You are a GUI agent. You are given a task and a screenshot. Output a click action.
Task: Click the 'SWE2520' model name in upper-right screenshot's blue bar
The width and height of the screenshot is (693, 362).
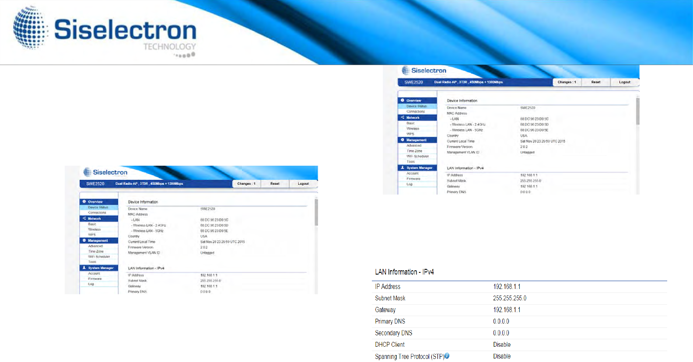414,82
